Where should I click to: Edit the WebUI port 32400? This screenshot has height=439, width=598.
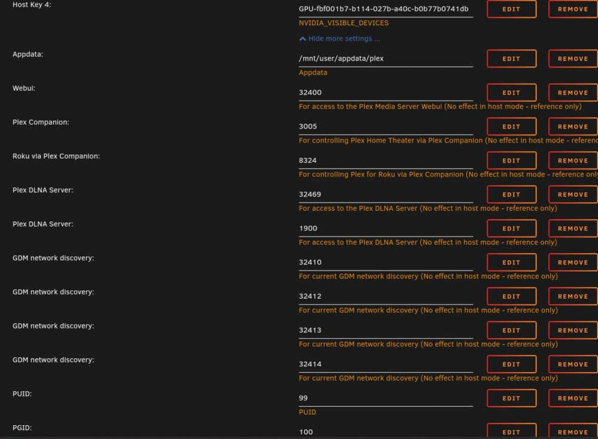pos(511,93)
